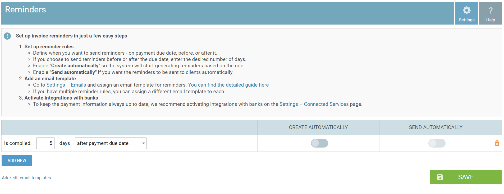Click the CREATE AUTOMATICALLY column header
The width and height of the screenshot is (504, 194).
pos(318,127)
